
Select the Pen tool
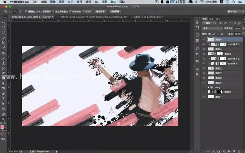(x=3, y=94)
